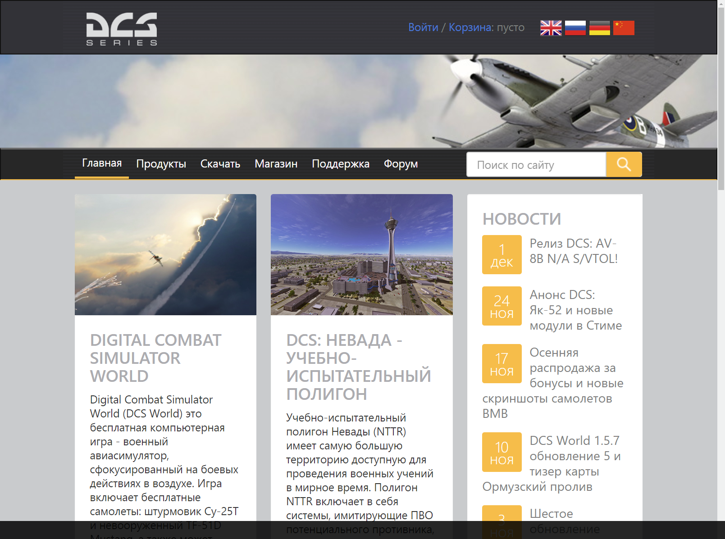Choose German language via German flag
The image size is (725, 539).
pyautogui.click(x=600, y=28)
